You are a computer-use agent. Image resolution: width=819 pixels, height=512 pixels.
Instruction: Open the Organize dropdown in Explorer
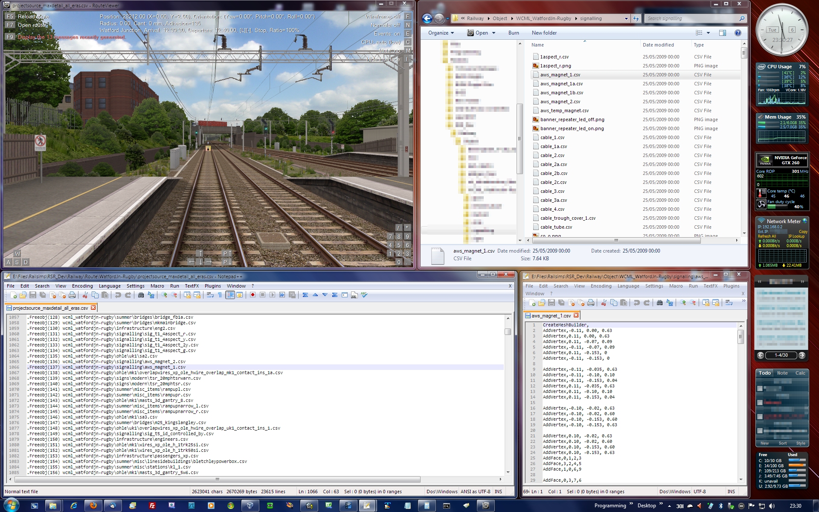pos(441,33)
